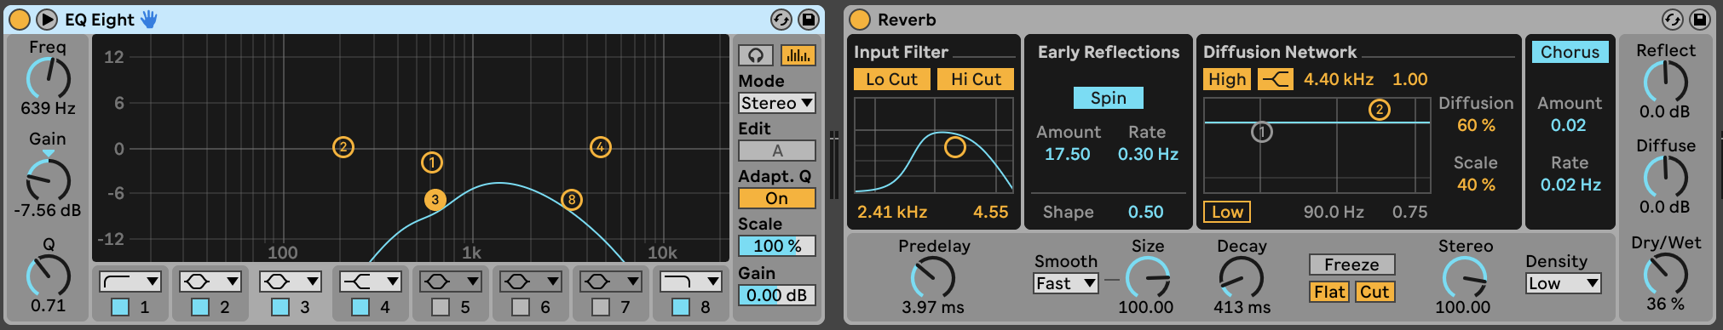Toggle Reverb device activator
The width and height of the screenshot is (1723, 330).
860,19
